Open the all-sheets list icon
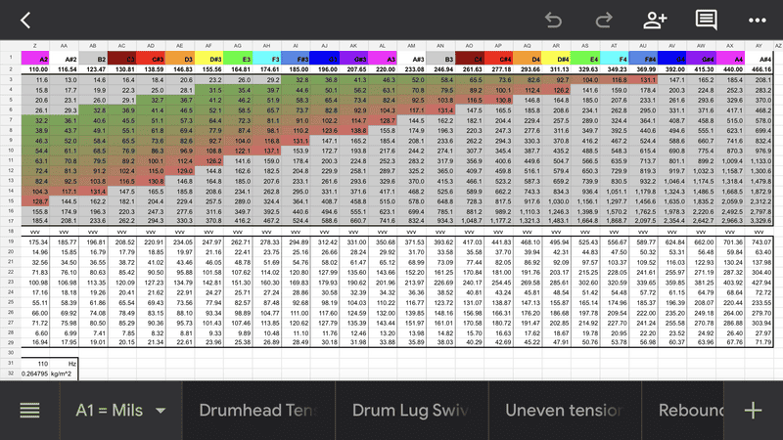 tap(29, 411)
